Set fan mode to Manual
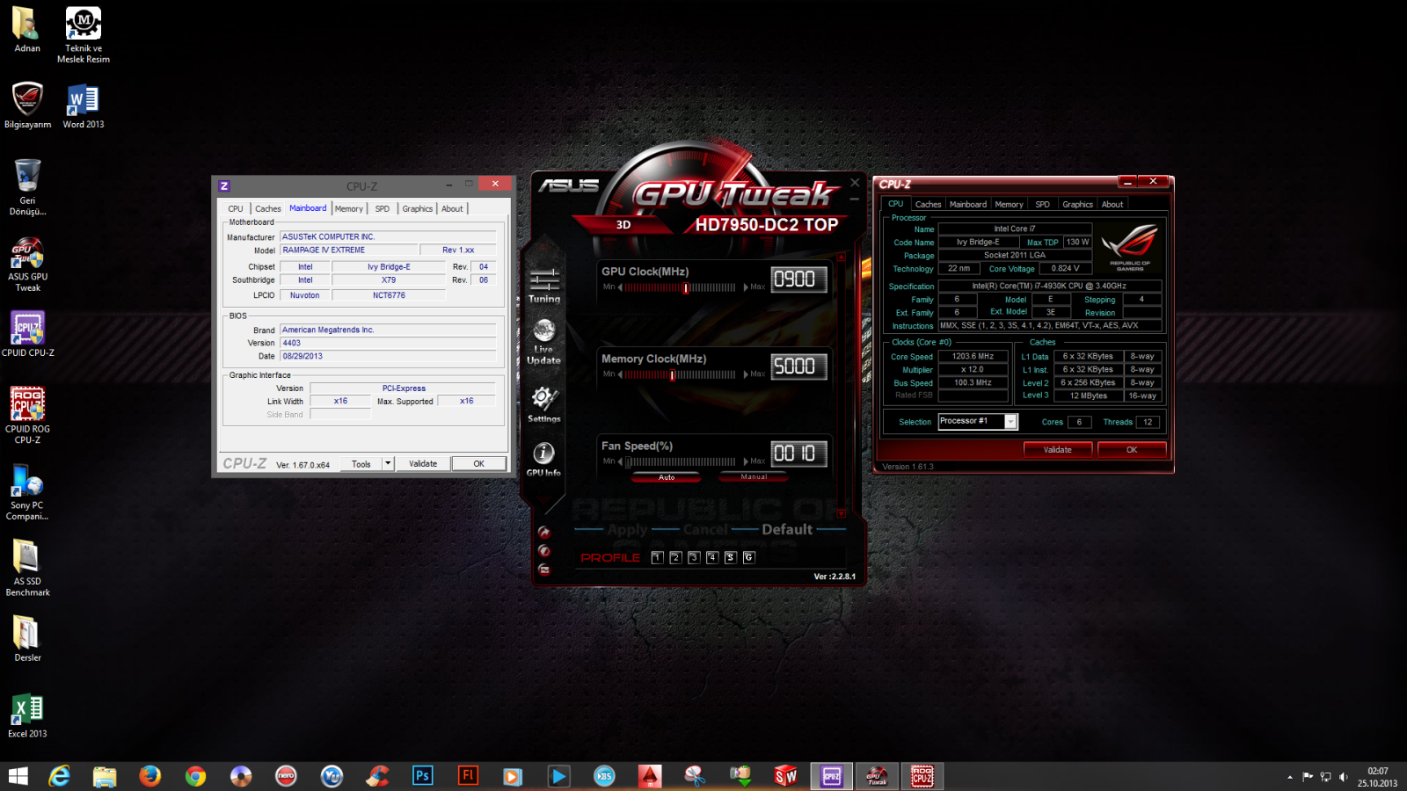This screenshot has width=1407, height=791. 754,477
